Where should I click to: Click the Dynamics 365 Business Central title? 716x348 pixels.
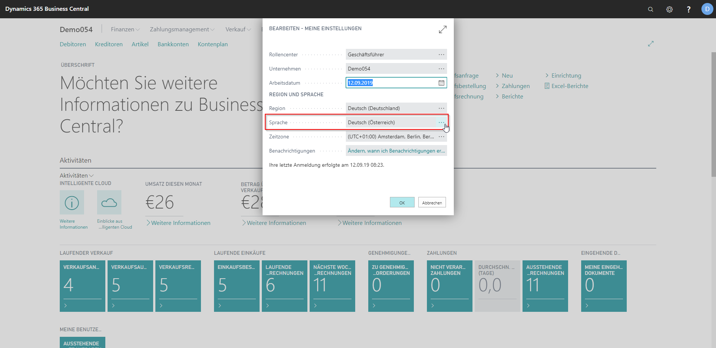(47, 9)
